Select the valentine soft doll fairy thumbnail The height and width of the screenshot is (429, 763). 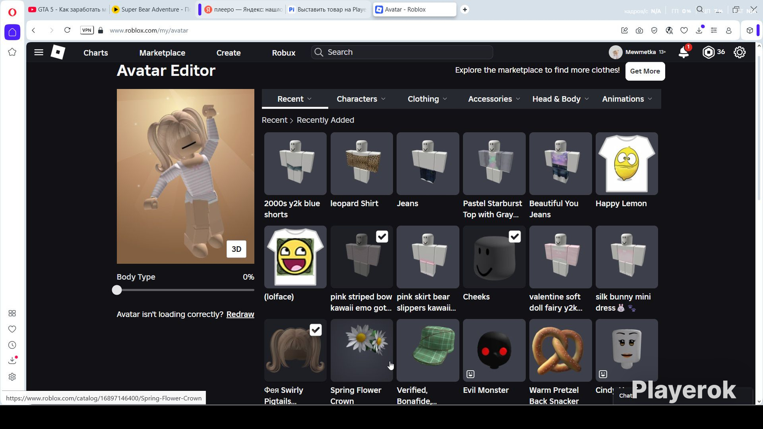tap(560, 257)
